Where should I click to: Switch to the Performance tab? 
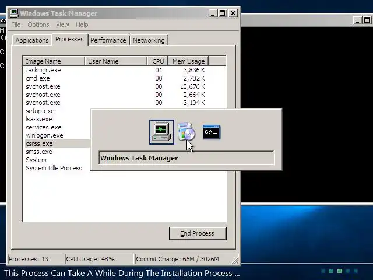[x=108, y=40]
